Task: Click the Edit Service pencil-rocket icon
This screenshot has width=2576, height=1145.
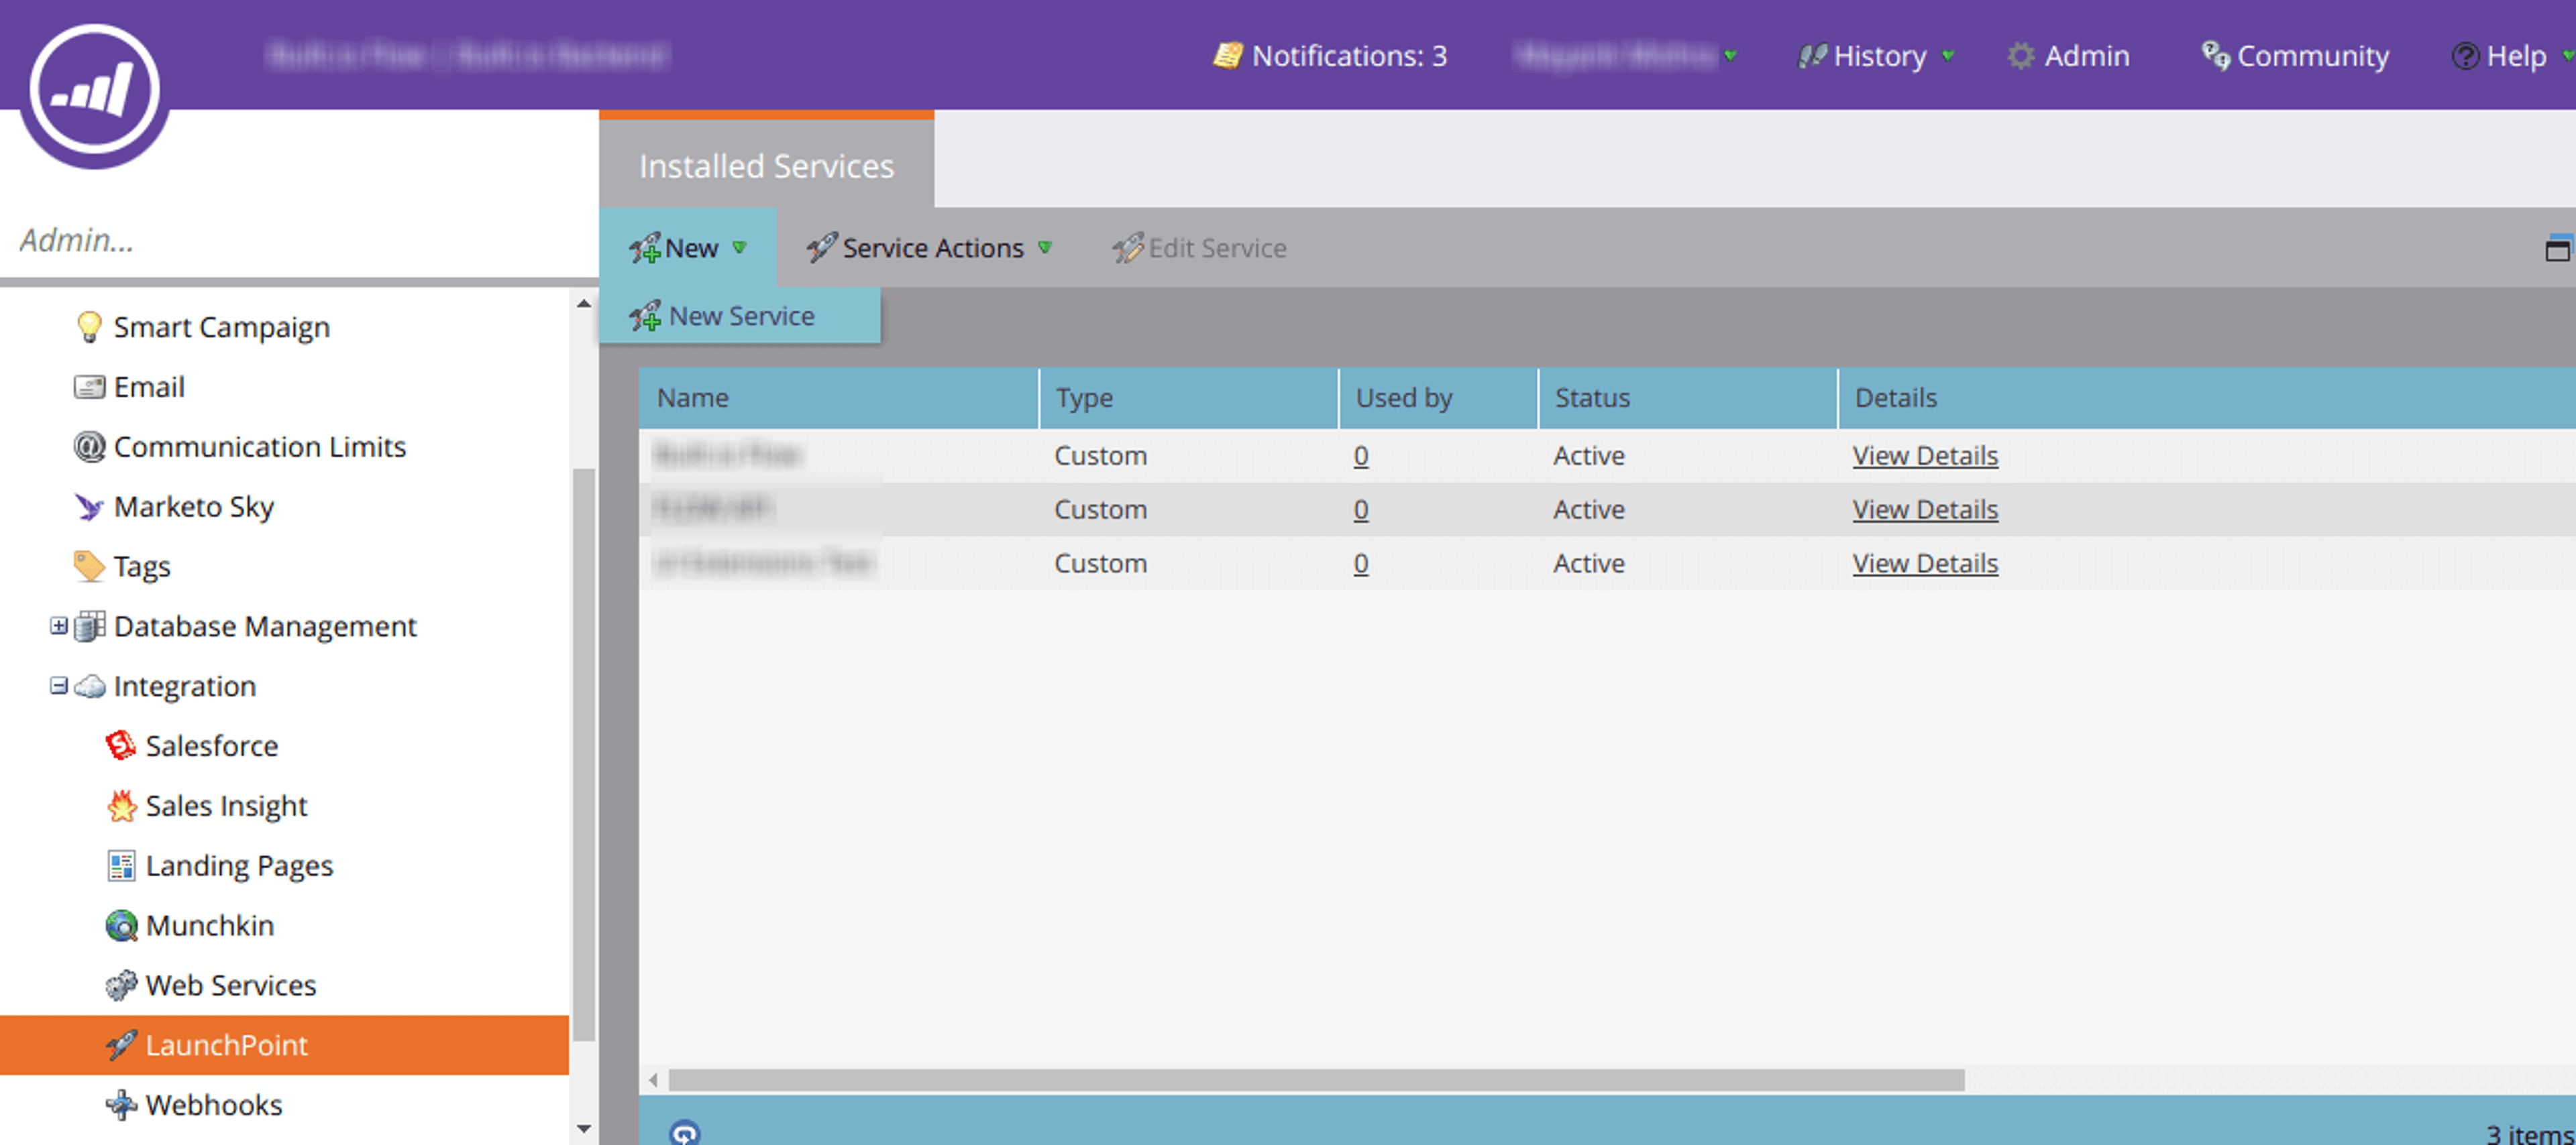Action: point(1127,248)
